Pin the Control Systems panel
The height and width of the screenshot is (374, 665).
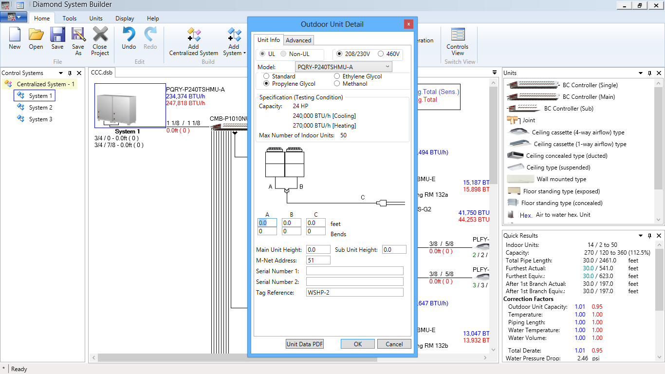70,73
